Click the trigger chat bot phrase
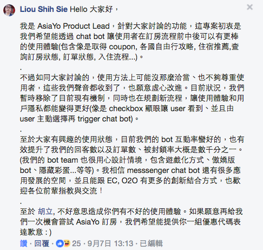 click(x=105, y=119)
